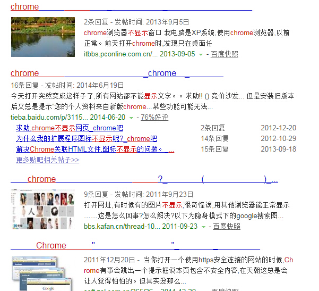This screenshot has height=291, width=319.
Task: Open the first result title starting with chrome
Action: [131, 7]
